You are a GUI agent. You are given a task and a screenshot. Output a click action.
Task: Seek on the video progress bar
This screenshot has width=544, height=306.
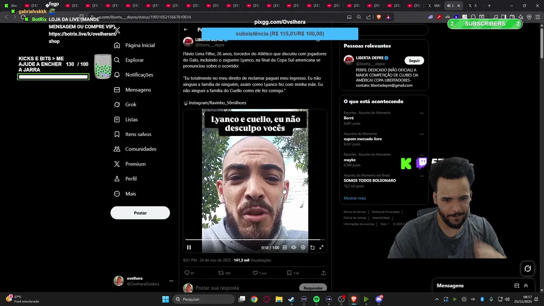pos(255,240)
